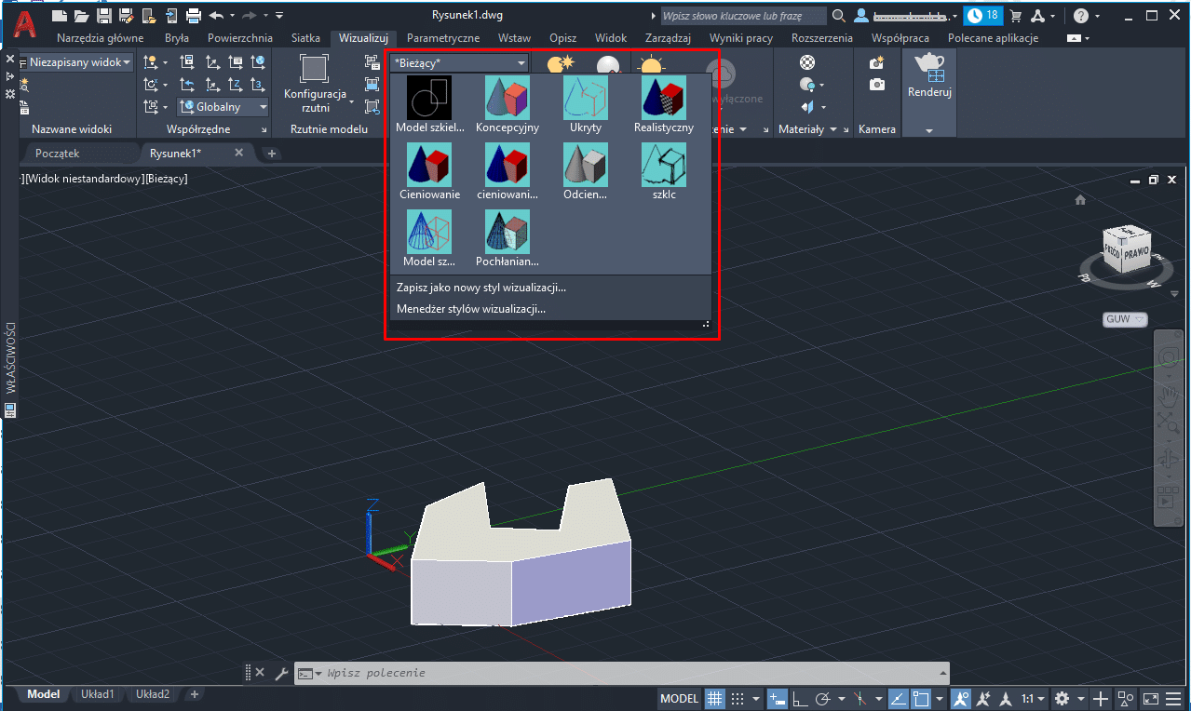The width and height of the screenshot is (1191, 711).
Task: Click Zapisz jako nowy styl wizualizacji...
Action: tap(481, 288)
